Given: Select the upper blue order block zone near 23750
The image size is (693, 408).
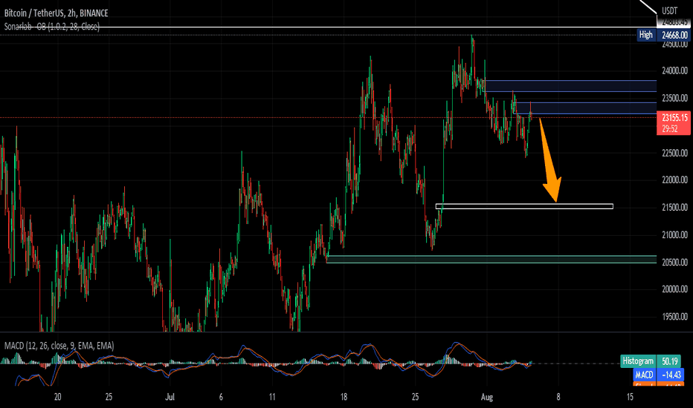Looking at the screenshot, I should 570,86.
